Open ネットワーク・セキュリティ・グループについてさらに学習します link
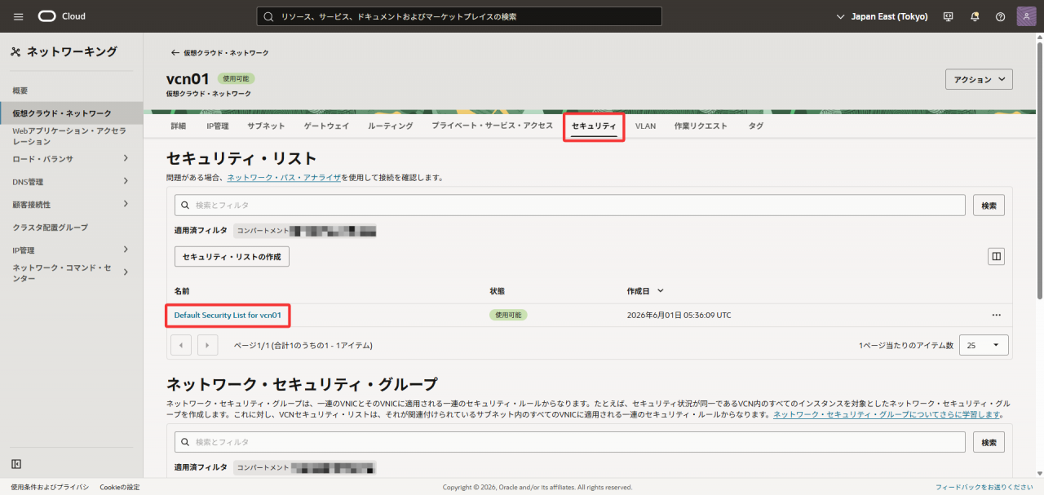The width and height of the screenshot is (1044, 495). [887, 414]
